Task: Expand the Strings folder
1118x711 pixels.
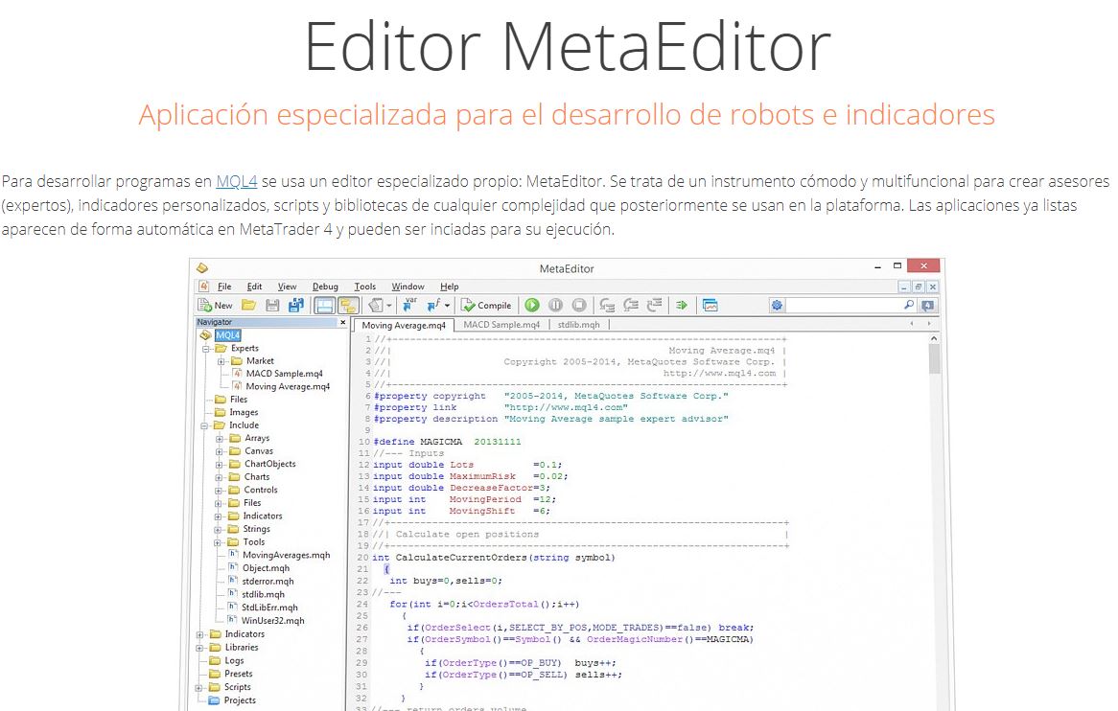Action: click(x=219, y=530)
